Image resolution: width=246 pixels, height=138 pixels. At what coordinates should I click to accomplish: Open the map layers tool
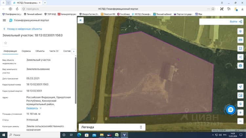click(240, 31)
